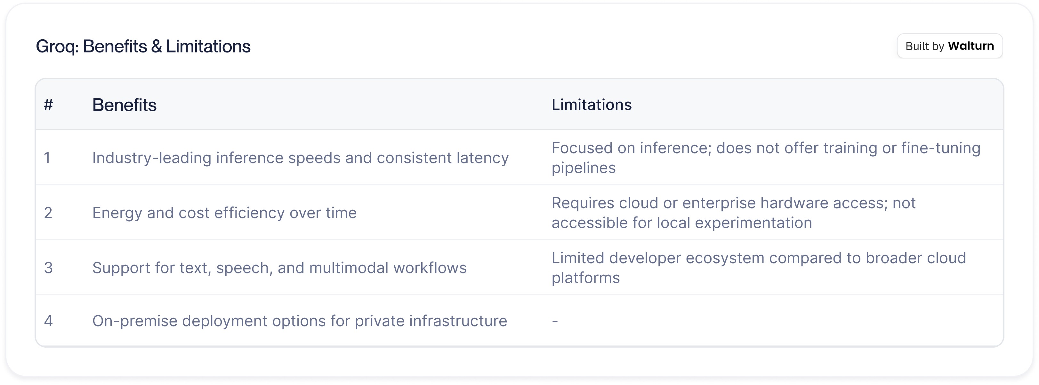Viewport: 1039px width, 385px height.
Task: Select row number 4 cell
Action: [x=48, y=321]
